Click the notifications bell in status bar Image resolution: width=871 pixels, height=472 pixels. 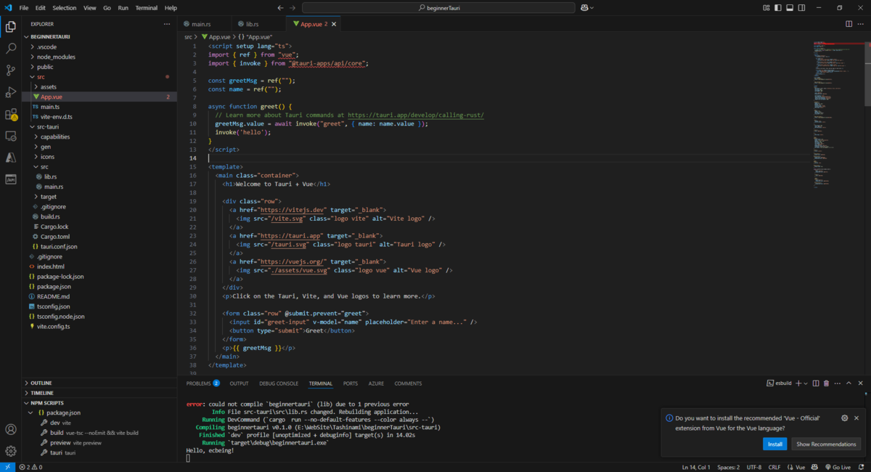coord(862,467)
